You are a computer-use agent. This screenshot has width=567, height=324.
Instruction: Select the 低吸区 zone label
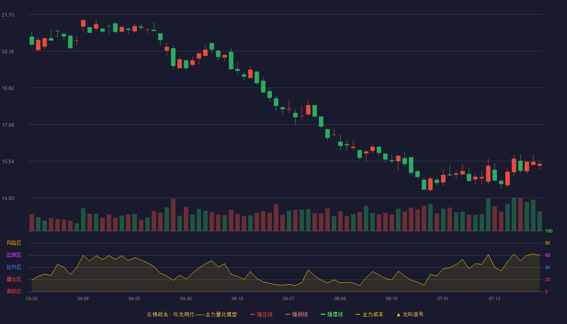pyautogui.click(x=14, y=292)
